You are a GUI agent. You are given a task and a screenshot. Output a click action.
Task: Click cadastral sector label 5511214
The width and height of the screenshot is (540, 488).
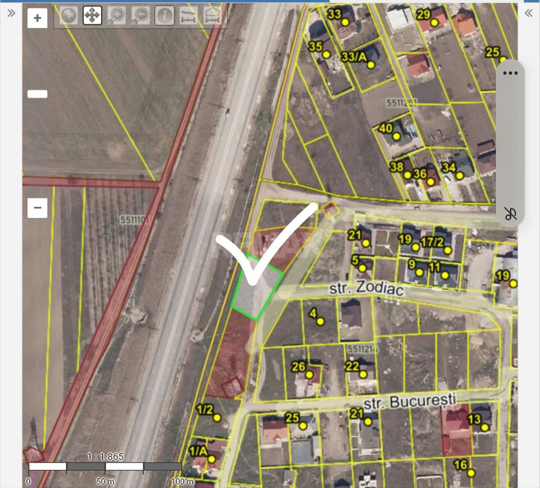(x=362, y=349)
